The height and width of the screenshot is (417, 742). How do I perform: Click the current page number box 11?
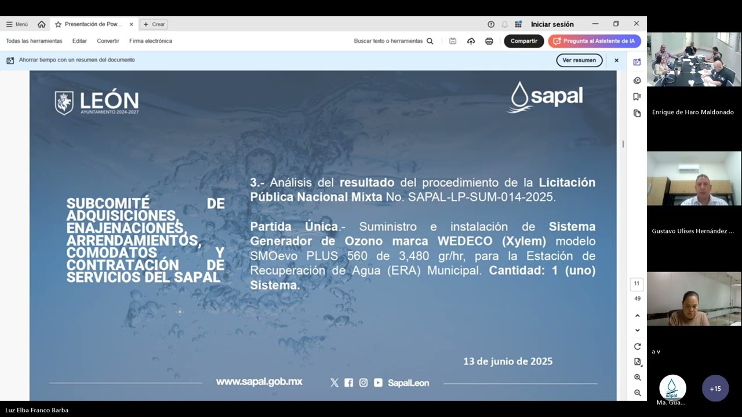pos(636,284)
